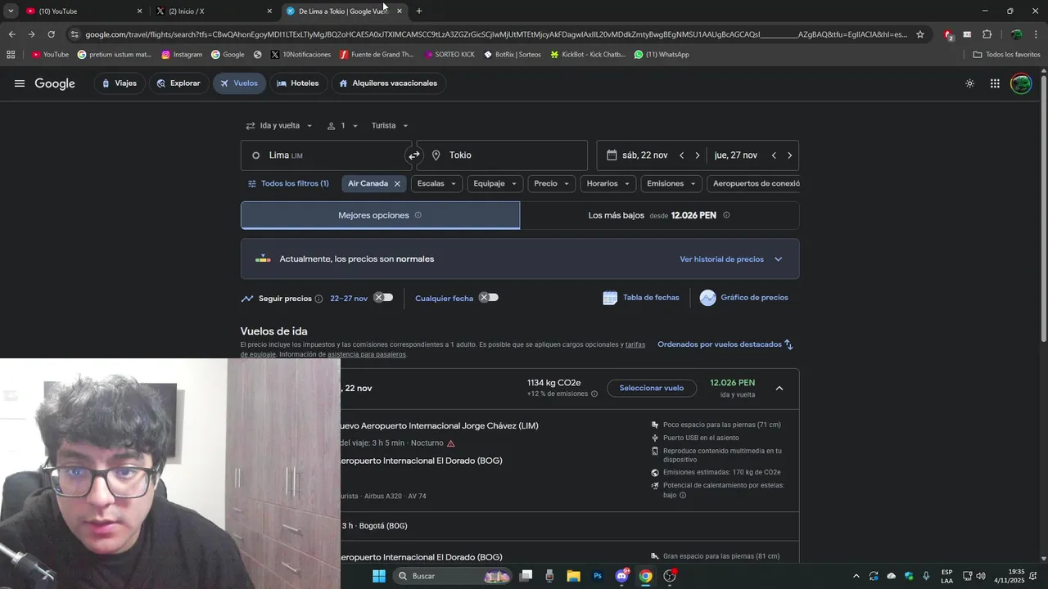Toggle price tracking for Cualquier fecha
The width and height of the screenshot is (1048, 589).
click(x=489, y=298)
